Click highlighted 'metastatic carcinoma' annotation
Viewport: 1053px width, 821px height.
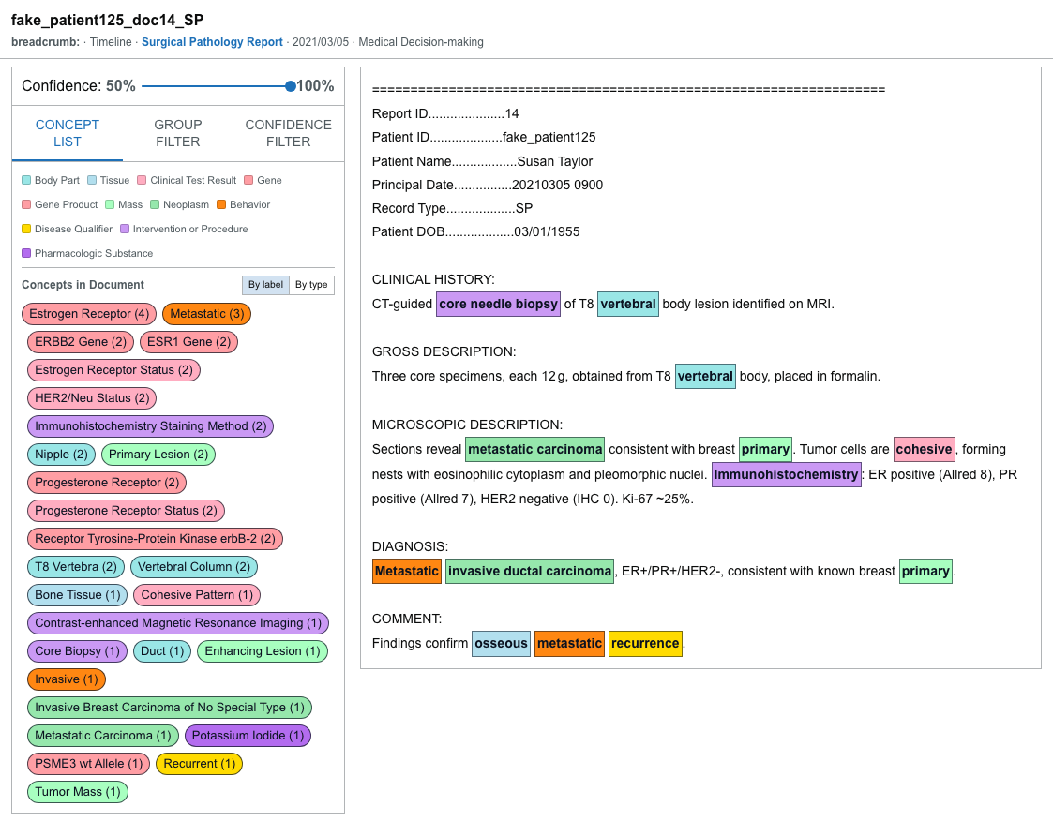pyautogui.click(x=535, y=450)
